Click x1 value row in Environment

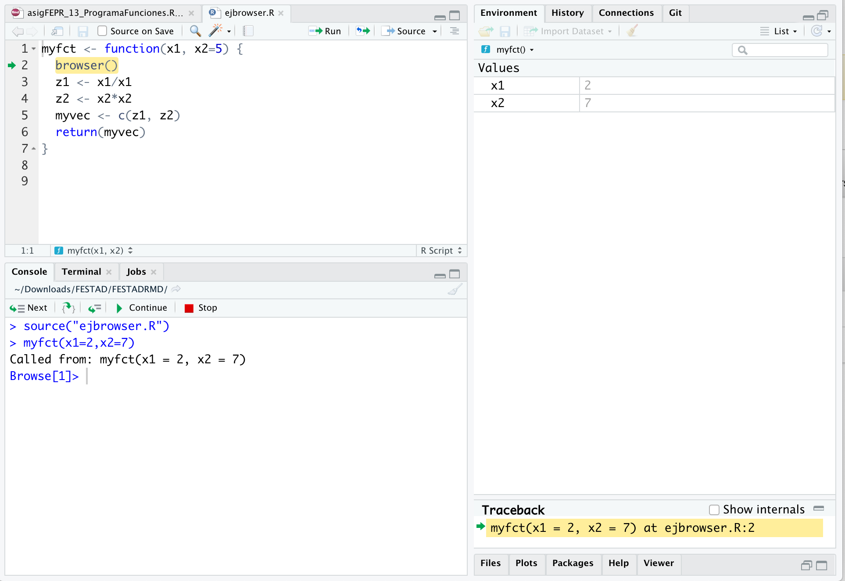pos(654,86)
